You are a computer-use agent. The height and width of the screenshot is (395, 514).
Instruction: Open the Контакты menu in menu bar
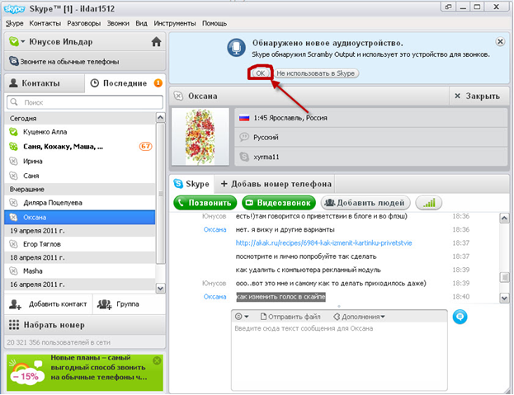pyautogui.click(x=45, y=23)
